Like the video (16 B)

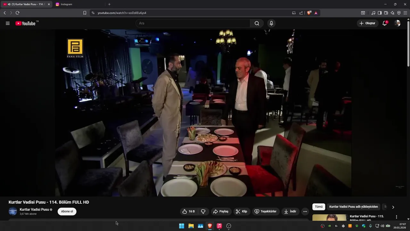coord(188,211)
